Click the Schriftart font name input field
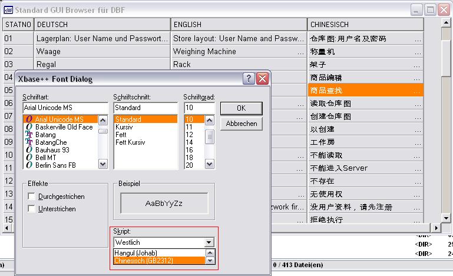453x276 pixels. [65, 108]
